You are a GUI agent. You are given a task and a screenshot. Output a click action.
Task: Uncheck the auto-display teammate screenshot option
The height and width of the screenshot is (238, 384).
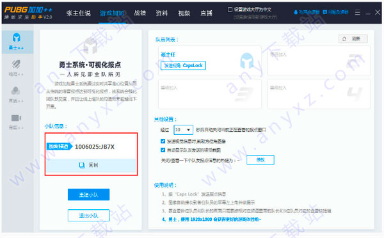[163, 150]
